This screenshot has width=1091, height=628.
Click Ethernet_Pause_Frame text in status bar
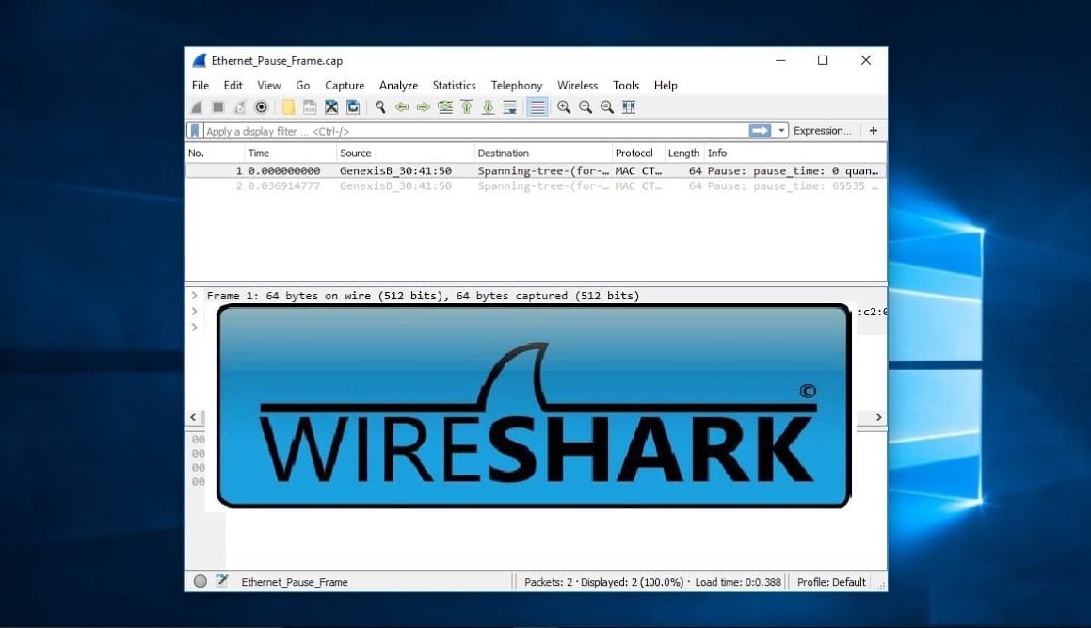[295, 582]
